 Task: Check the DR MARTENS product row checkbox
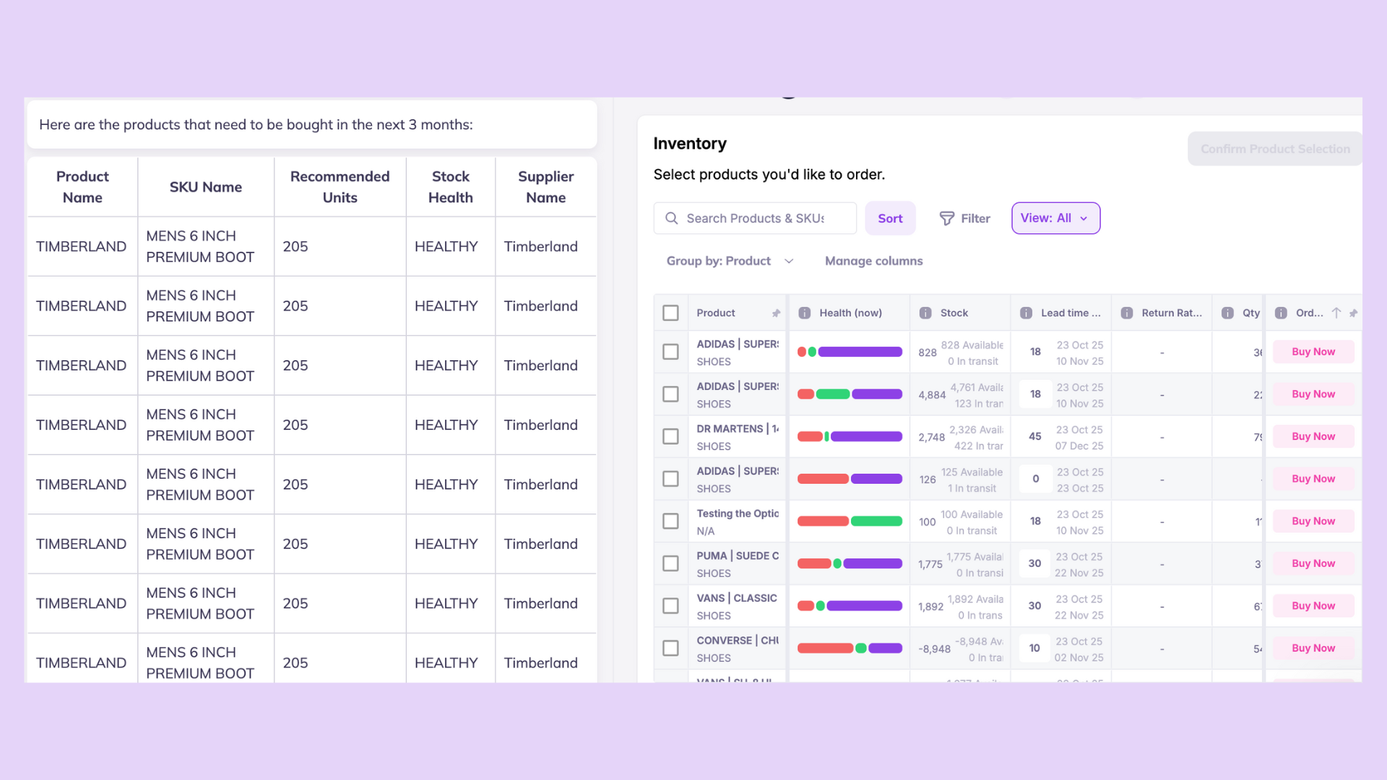tap(670, 436)
